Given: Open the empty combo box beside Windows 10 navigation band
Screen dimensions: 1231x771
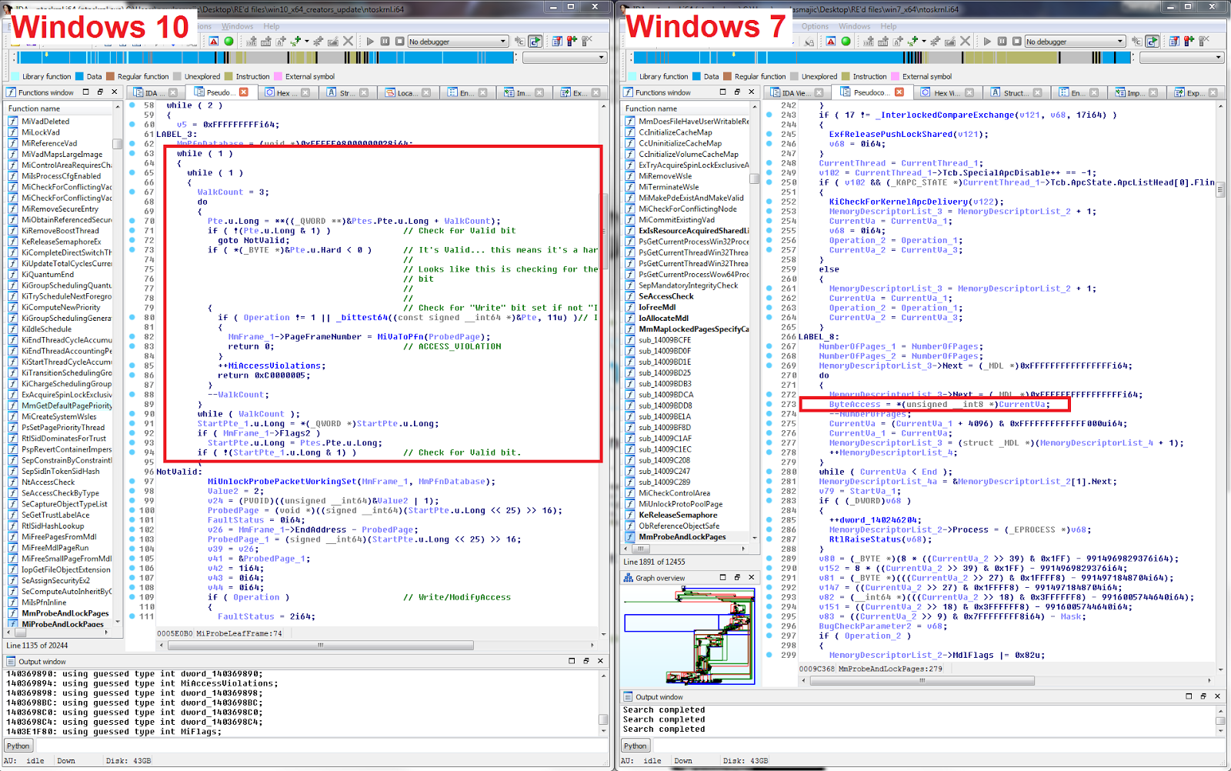Looking at the screenshot, I should (x=565, y=58).
